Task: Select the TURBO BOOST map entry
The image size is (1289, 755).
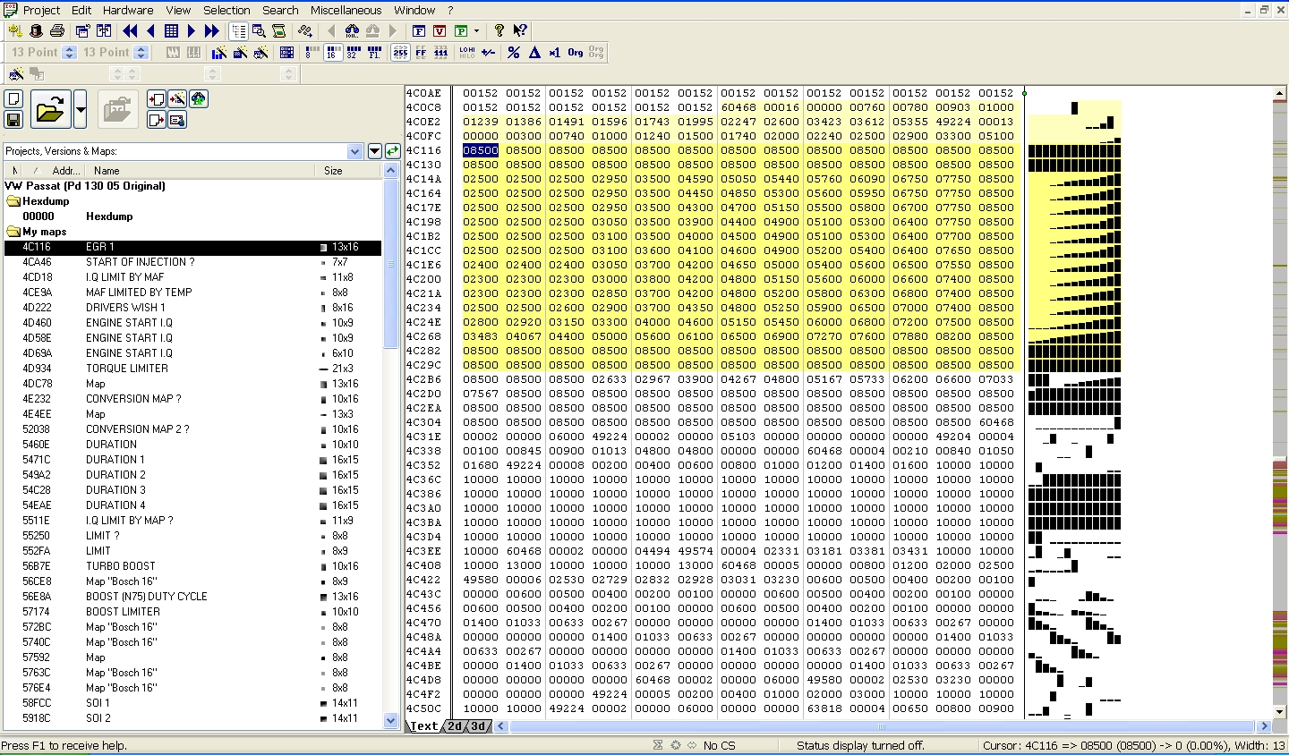Action: pyautogui.click(x=121, y=566)
